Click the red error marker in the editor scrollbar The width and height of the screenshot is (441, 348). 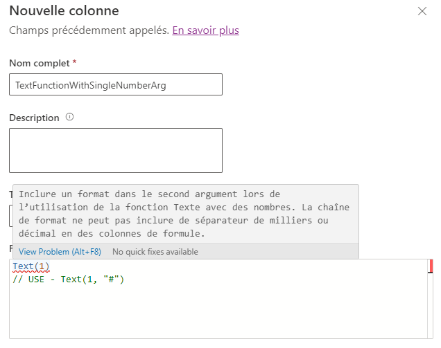click(x=431, y=266)
